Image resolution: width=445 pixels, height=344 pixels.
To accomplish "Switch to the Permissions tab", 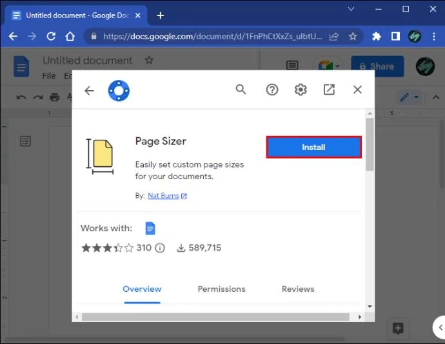I will [221, 289].
